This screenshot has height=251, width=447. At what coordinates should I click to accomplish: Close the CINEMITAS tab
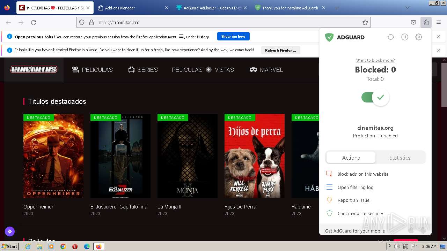(x=88, y=8)
